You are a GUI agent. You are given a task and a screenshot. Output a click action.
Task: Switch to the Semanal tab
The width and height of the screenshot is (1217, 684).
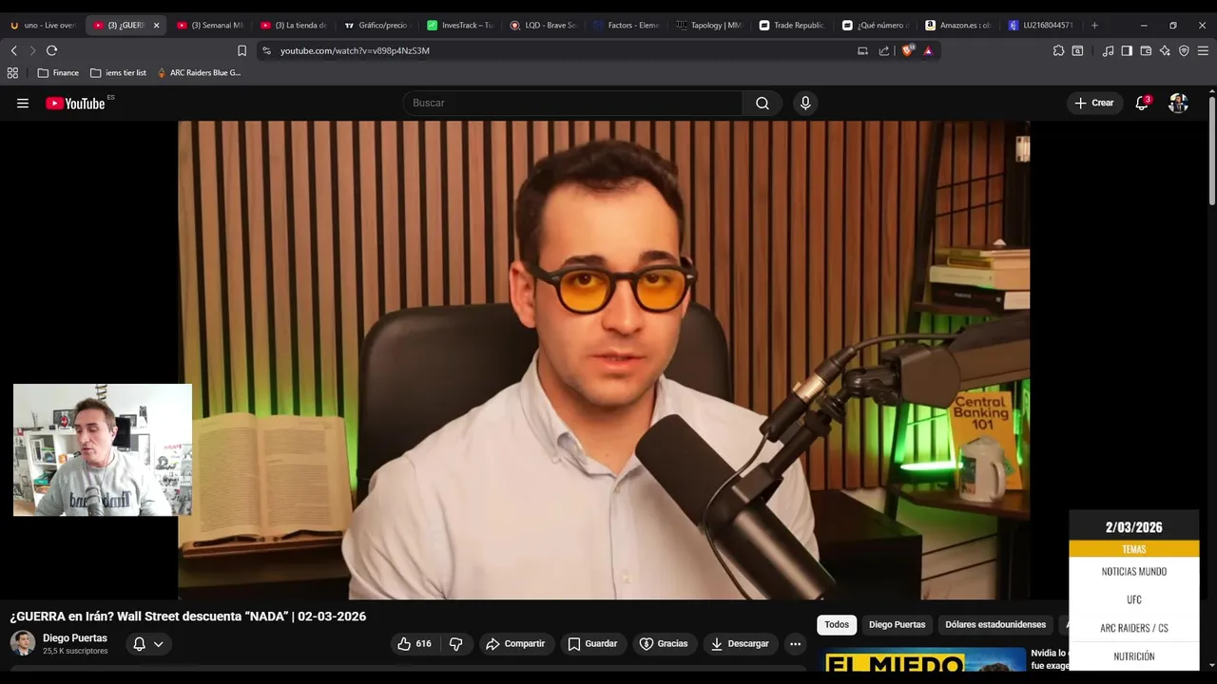pos(209,26)
